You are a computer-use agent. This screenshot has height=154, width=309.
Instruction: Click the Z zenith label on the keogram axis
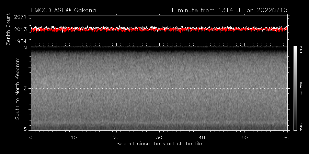tap(25, 88)
